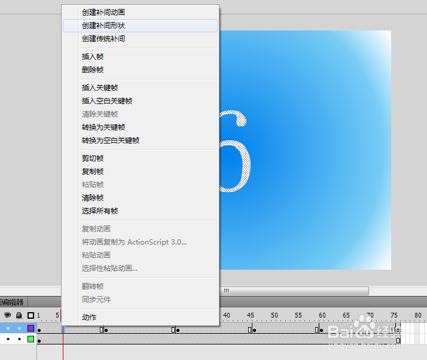Viewport: 427px width, 360px height.
Task: Click the greyed 清除关键帧 entry
Action: (141, 114)
